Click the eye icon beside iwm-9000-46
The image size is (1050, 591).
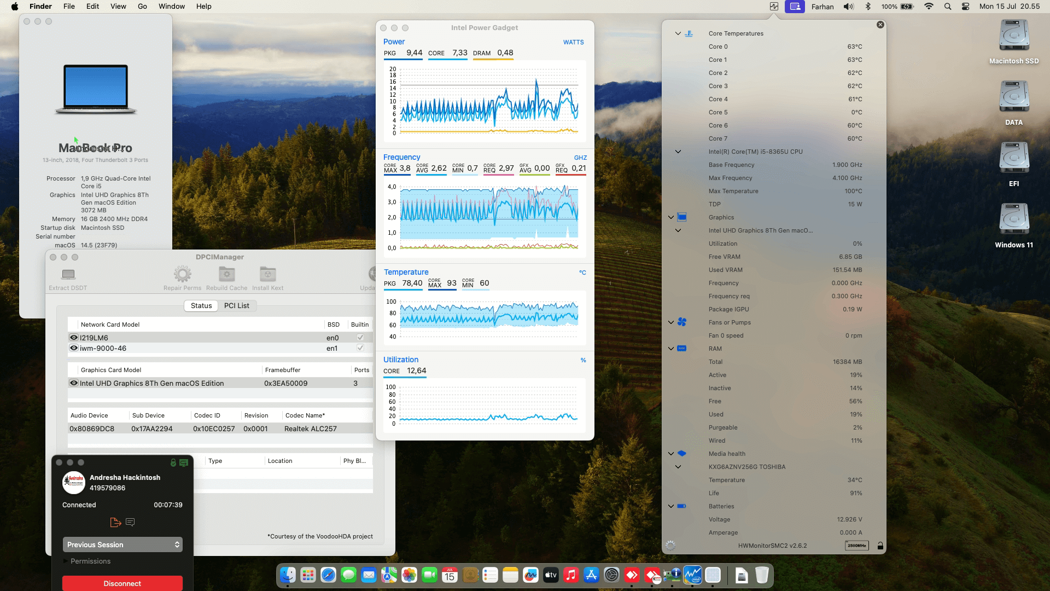pyautogui.click(x=74, y=348)
